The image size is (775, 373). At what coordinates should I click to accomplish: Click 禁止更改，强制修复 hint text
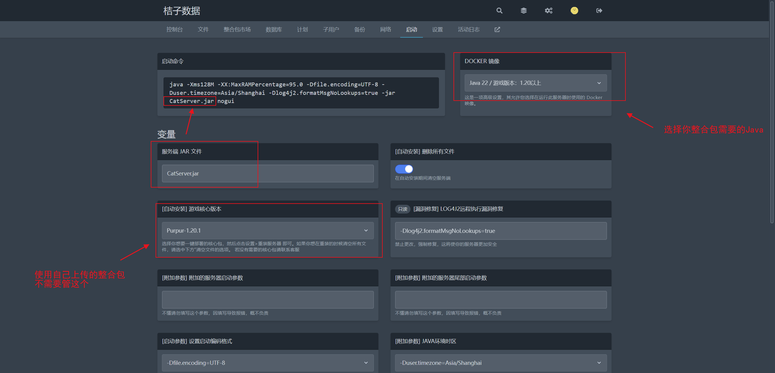[x=446, y=244]
